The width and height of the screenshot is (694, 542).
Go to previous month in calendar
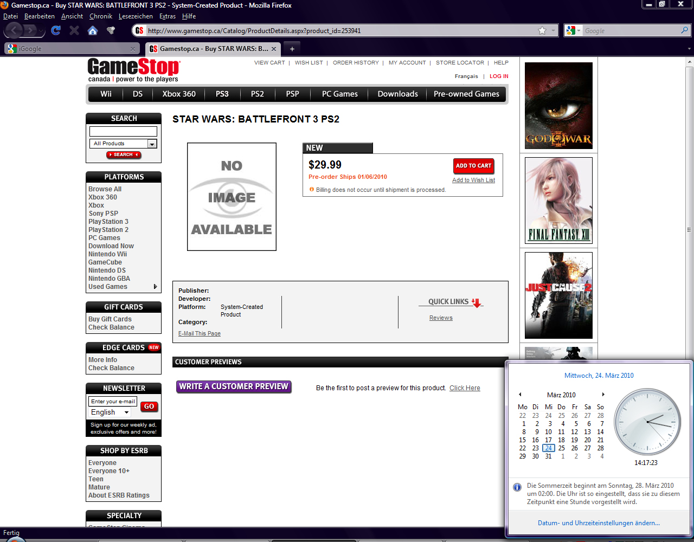(x=520, y=395)
